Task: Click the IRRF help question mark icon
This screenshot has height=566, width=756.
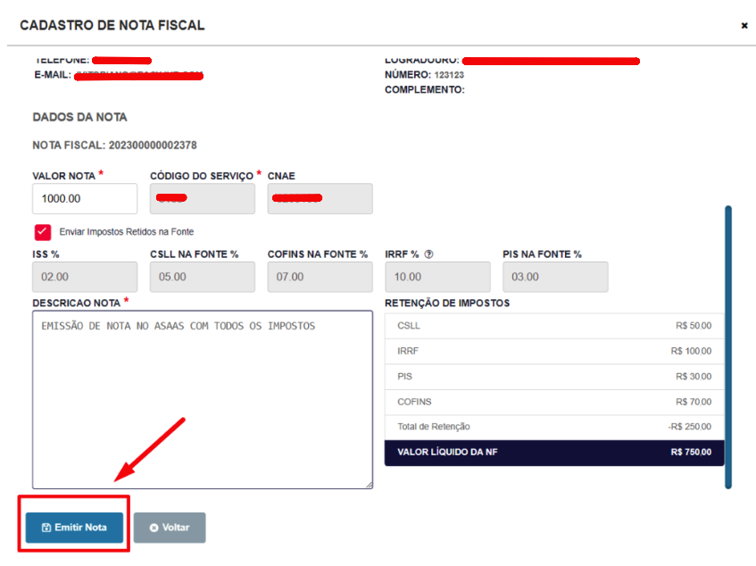Action: (428, 254)
